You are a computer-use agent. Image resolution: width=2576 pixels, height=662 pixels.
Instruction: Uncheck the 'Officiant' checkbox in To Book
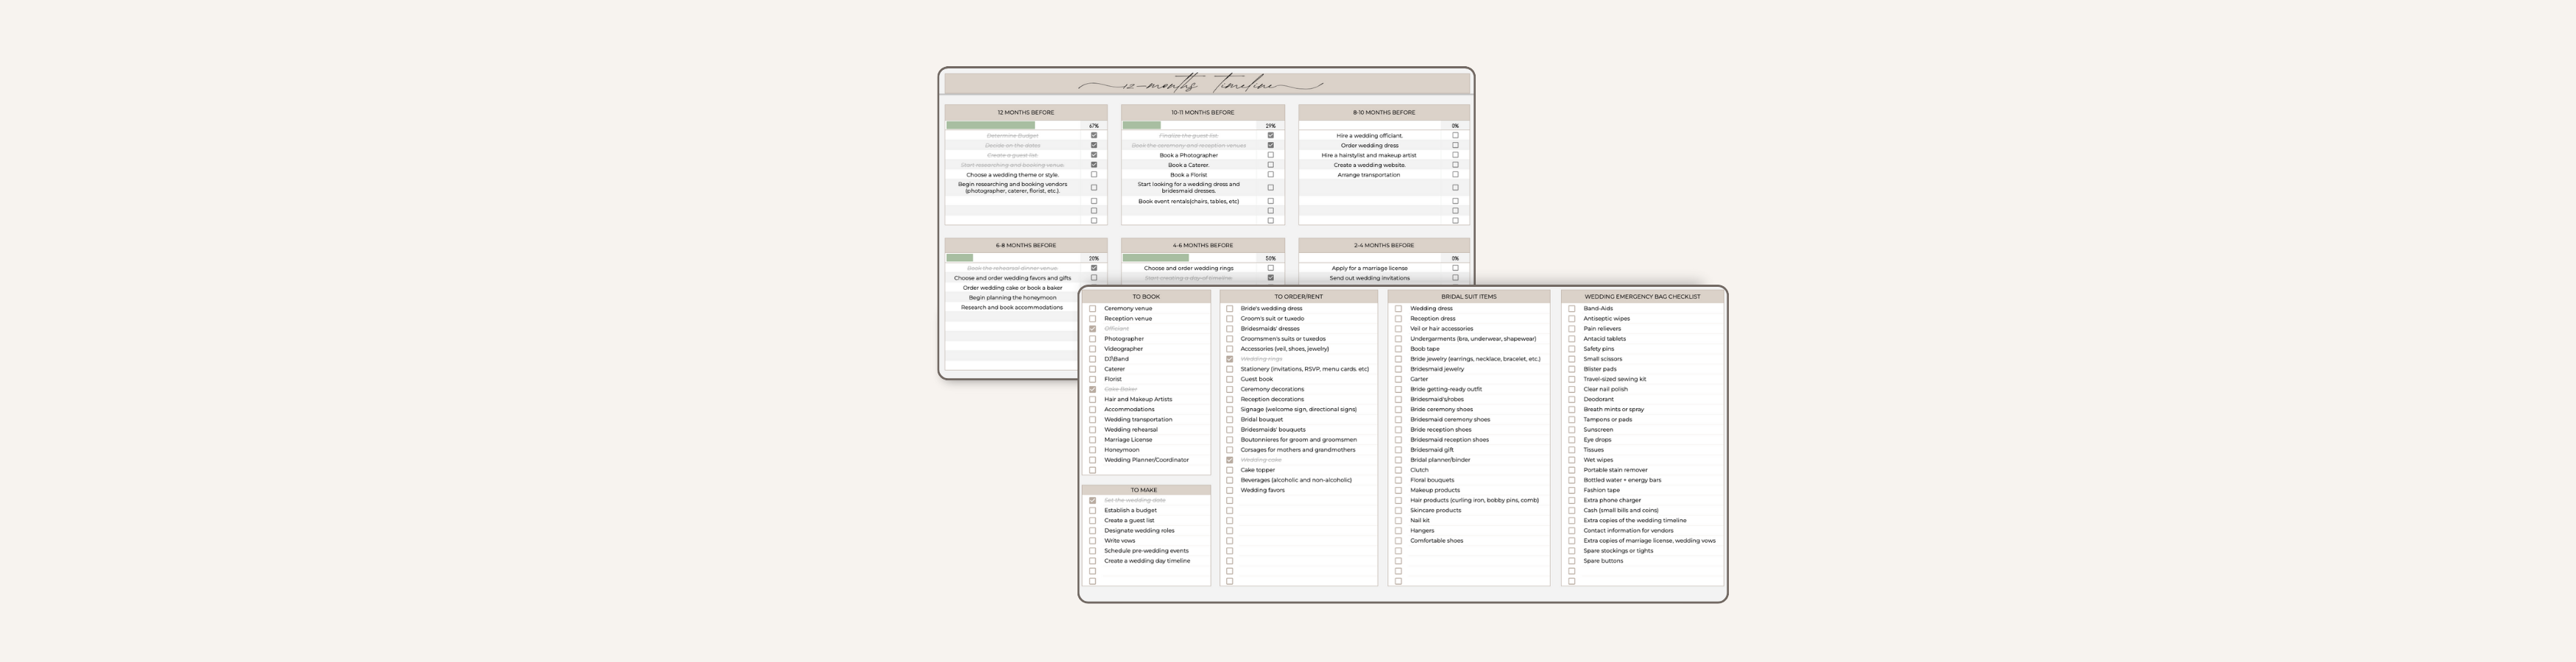(1093, 329)
